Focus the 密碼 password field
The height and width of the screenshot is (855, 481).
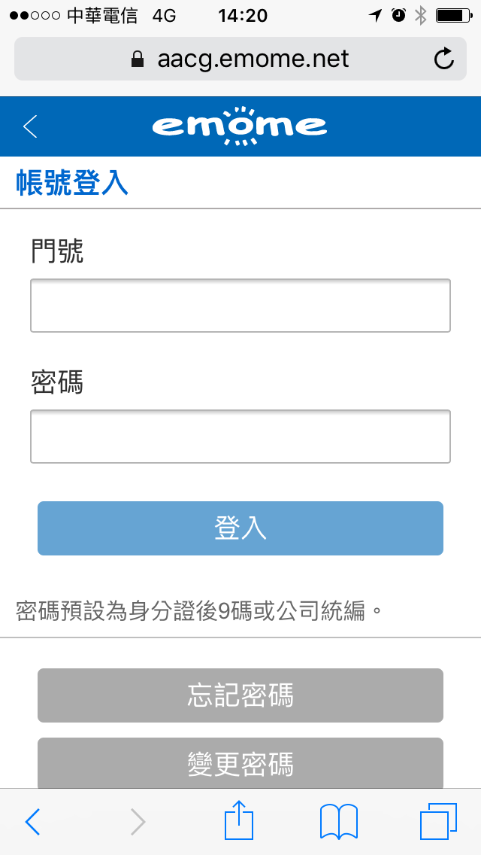point(240,437)
